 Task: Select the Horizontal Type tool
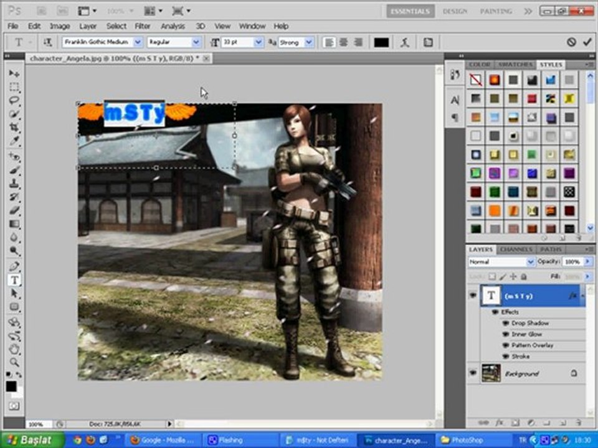(x=14, y=280)
